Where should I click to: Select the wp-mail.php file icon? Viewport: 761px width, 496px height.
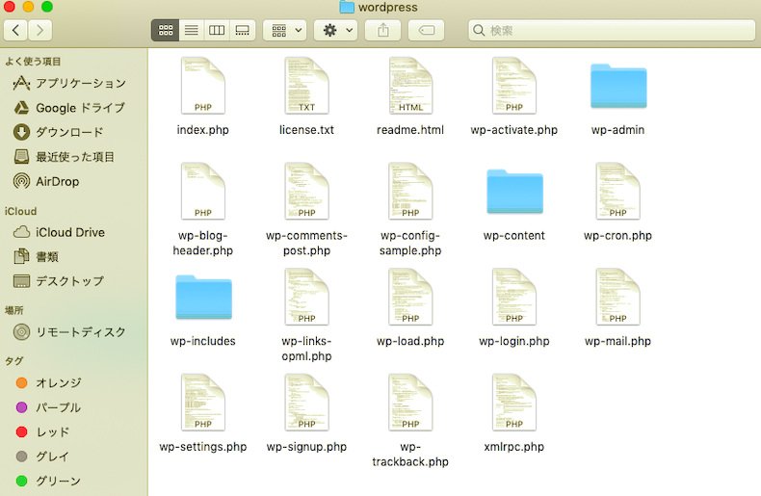click(617, 297)
